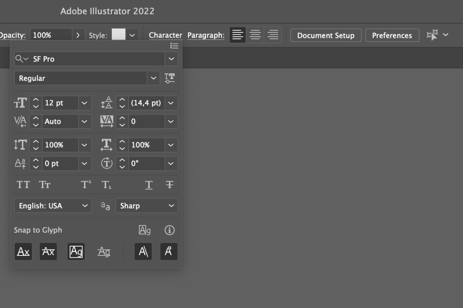Click the anti-aliasing aa icon
463x308 pixels.
tap(105, 206)
